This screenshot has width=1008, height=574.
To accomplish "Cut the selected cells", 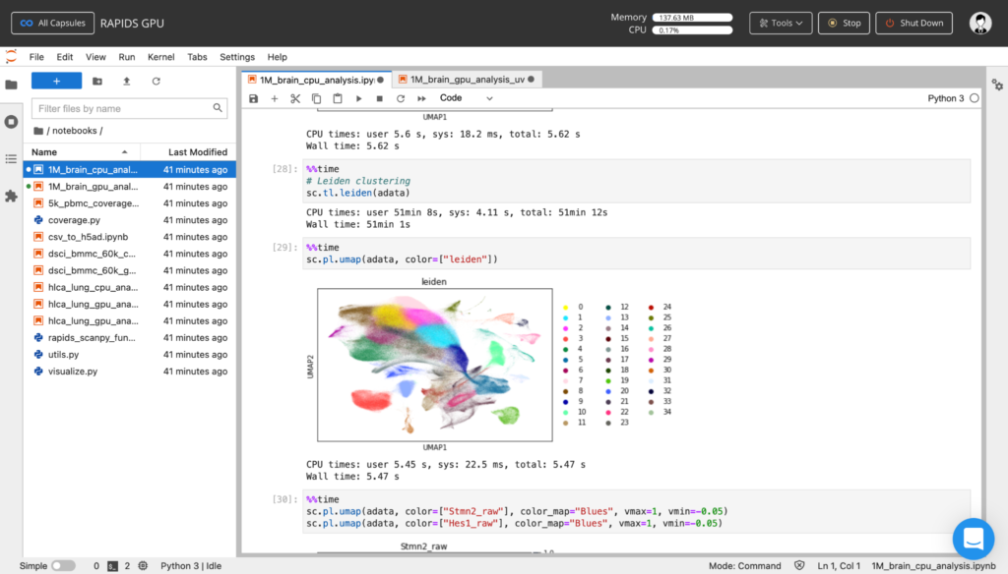I will 294,98.
